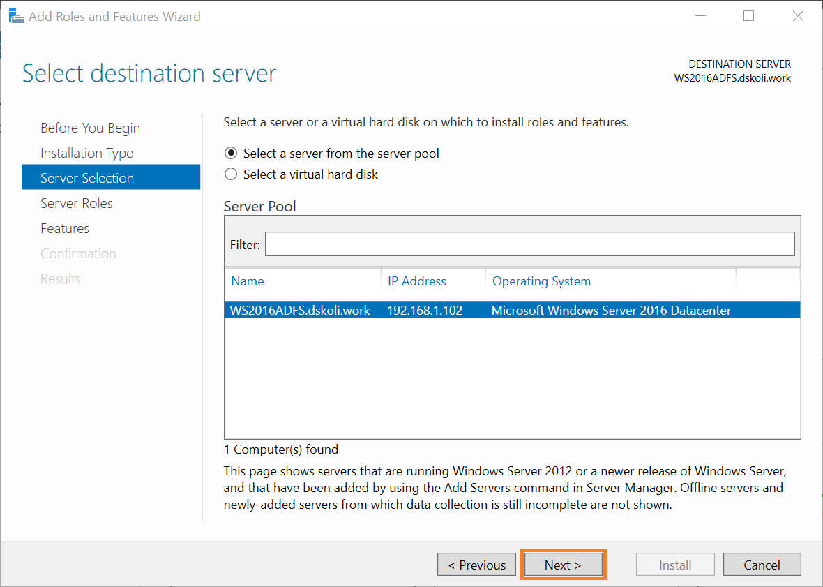Click the Previous button
The image size is (823, 587).
point(476,565)
